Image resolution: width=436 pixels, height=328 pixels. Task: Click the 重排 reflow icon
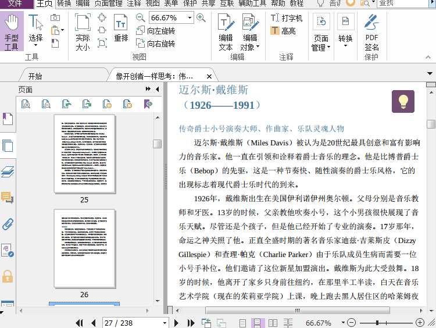tap(121, 28)
